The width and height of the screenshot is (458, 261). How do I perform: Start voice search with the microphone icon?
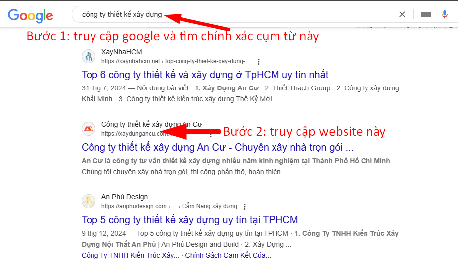tap(444, 14)
